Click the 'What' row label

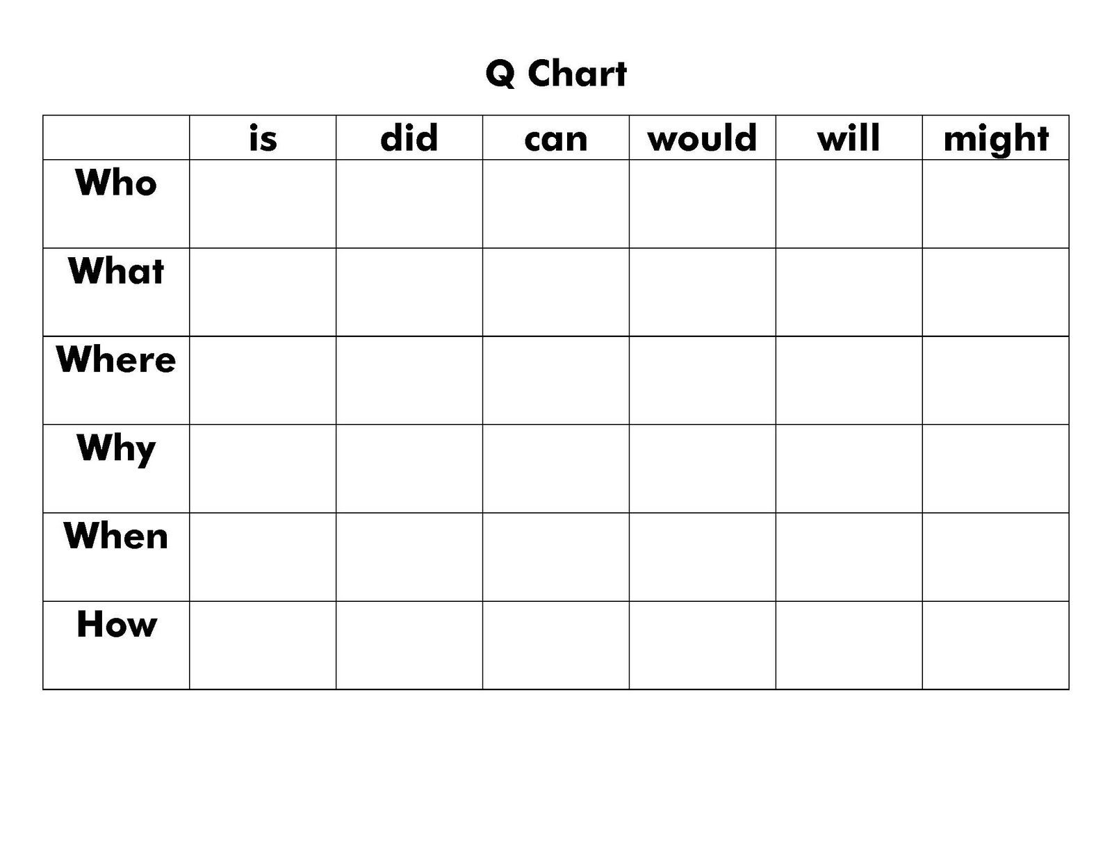pos(116,271)
